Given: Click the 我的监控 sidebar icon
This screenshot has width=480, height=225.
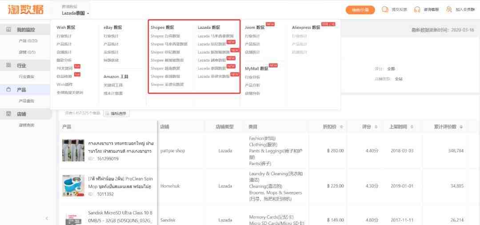Looking at the screenshot, I should click(x=8, y=30).
